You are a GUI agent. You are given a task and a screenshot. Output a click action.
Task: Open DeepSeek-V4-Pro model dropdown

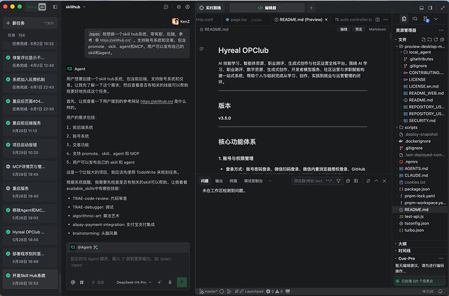(x=134, y=282)
